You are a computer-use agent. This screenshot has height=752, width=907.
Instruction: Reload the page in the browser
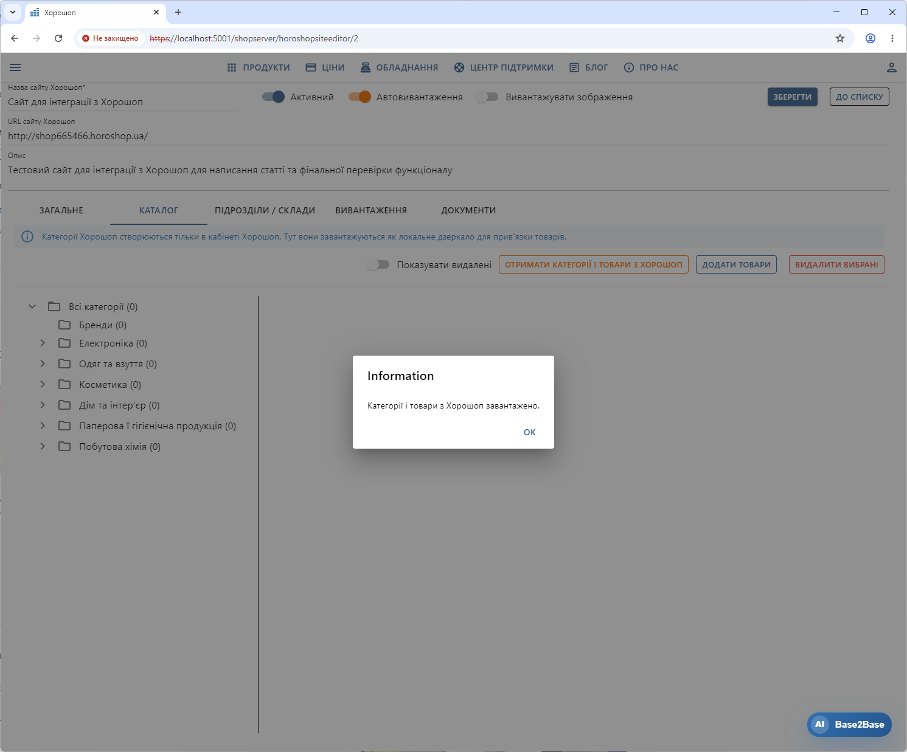(x=58, y=38)
